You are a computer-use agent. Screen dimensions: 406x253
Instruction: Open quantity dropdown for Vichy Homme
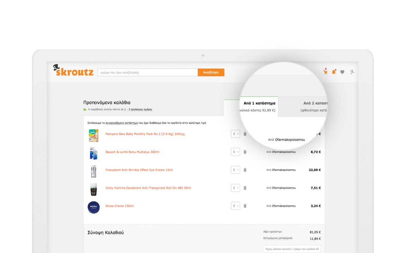235,188
